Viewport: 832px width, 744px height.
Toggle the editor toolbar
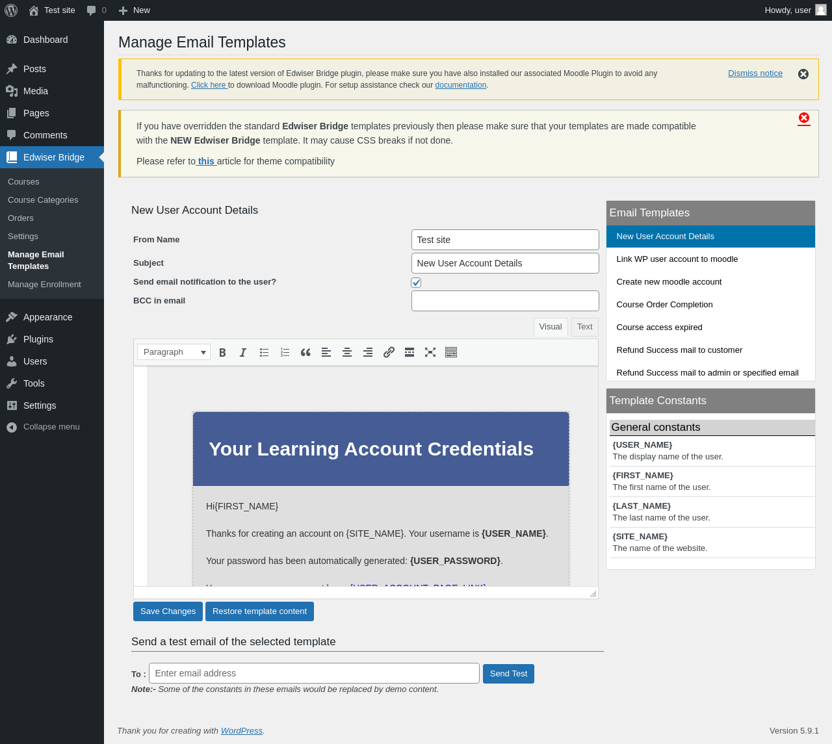(x=451, y=352)
